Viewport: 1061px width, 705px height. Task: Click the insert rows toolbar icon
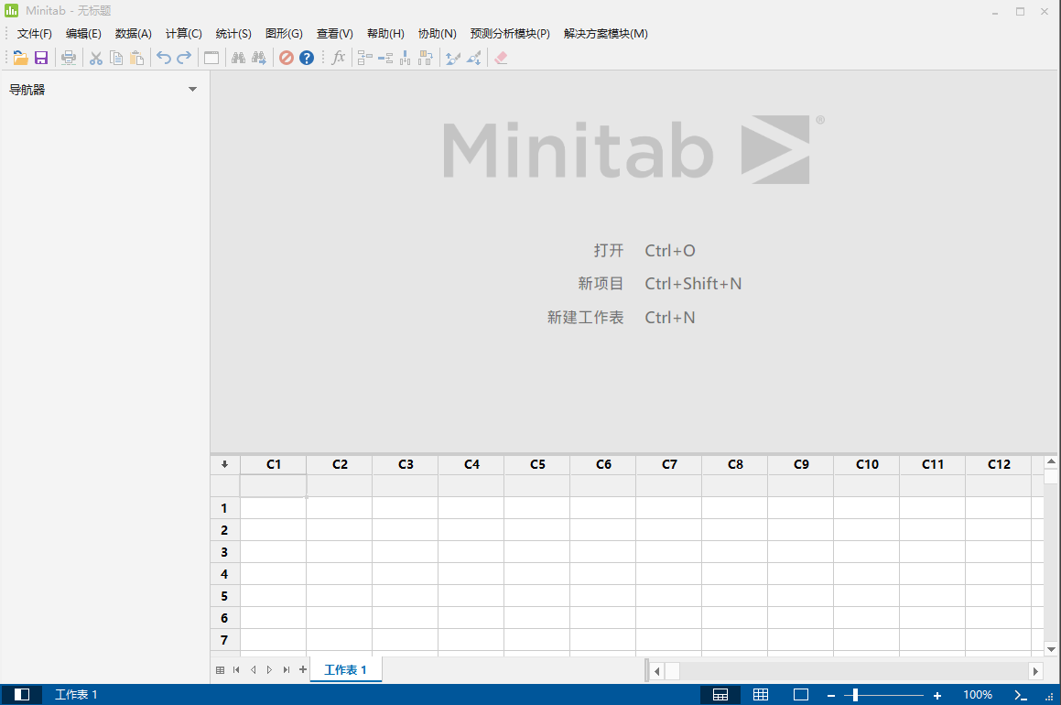(x=385, y=59)
